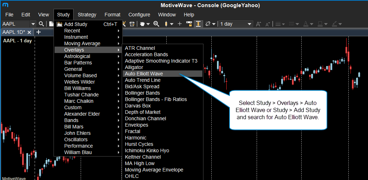This screenshot has width=368, height=180.
Task: Open the AAPL symbol dropdown
Action: tap(33, 24)
